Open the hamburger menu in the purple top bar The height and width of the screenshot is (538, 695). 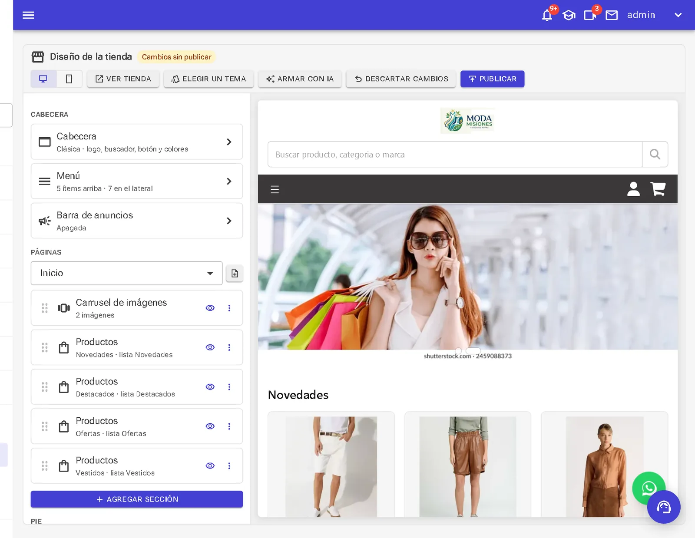[x=28, y=15]
